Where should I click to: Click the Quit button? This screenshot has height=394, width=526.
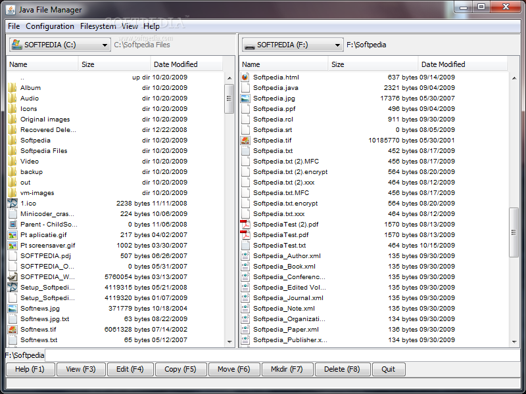point(388,369)
